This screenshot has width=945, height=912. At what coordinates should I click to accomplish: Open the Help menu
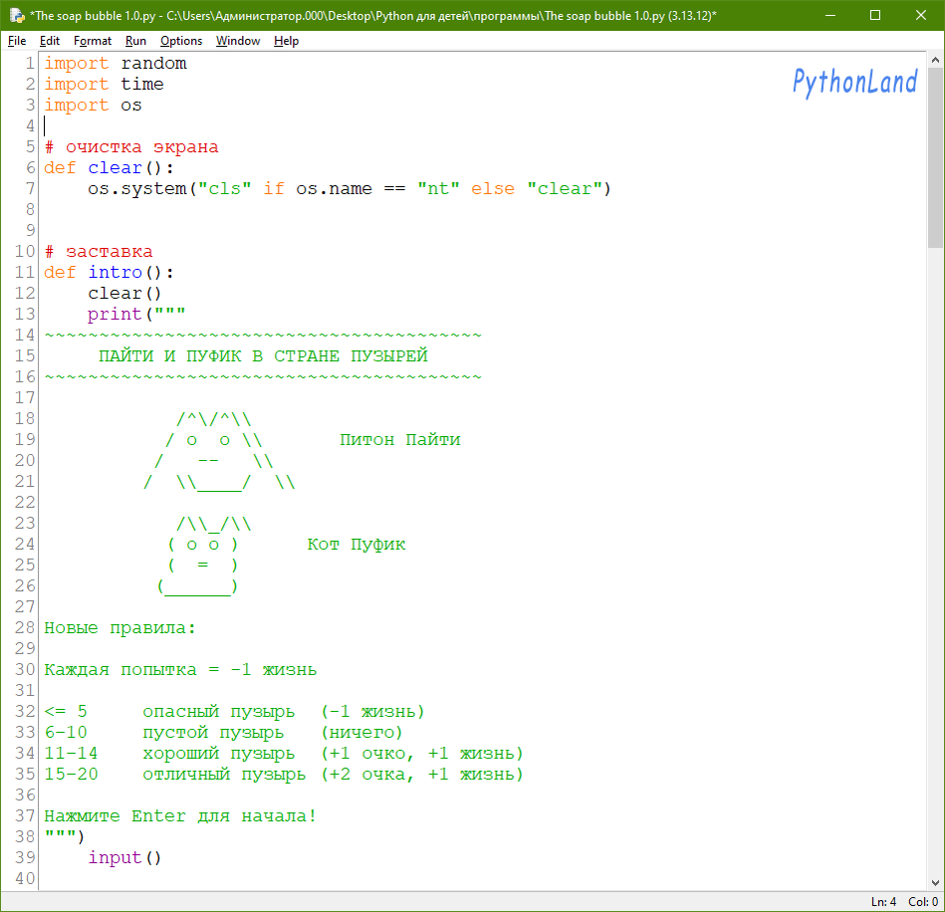coord(286,41)
